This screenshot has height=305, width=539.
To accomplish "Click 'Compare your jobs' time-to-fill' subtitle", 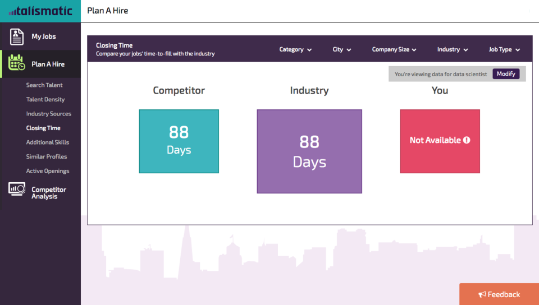I will pos(156,54).
